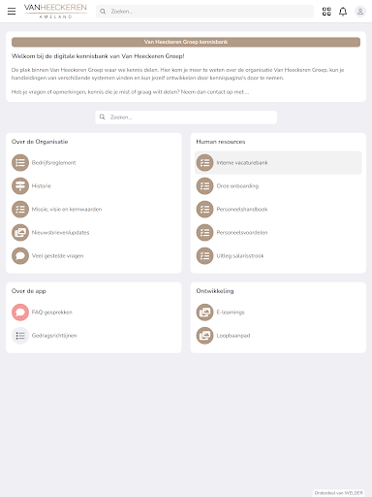Click the Veel gestelde vragen chat icon
This screenshot has height=497, width=372.
pos(20,255)
